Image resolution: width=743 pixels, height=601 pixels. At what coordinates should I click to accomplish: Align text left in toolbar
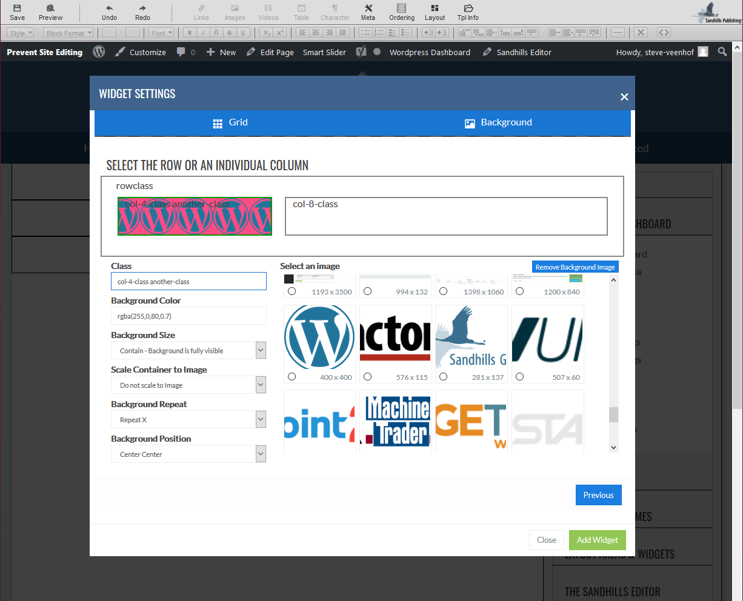(x=302, y=33)
